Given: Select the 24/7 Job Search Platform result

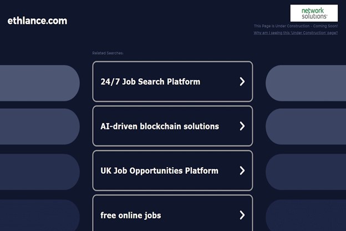Looking at the screenshot, I should [x=172, y=82].
